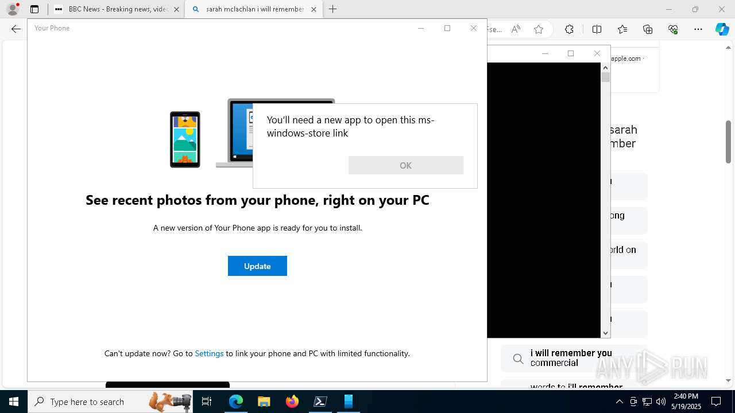Click the taskbar search box

tap(110, 402)
